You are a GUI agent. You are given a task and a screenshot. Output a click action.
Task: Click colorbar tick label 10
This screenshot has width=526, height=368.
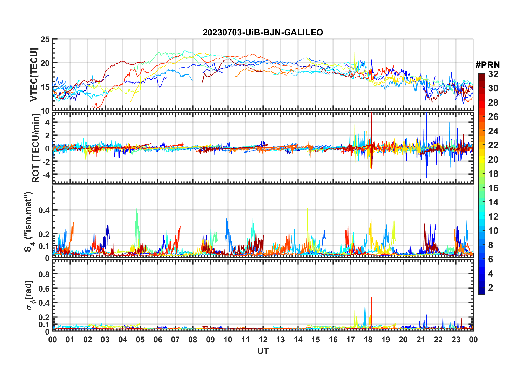(x=493, y=231)
